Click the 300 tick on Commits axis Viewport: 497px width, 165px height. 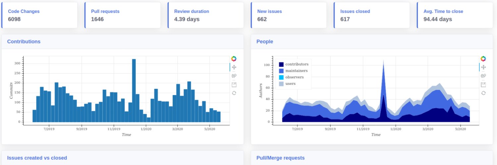tap(18, 63)
